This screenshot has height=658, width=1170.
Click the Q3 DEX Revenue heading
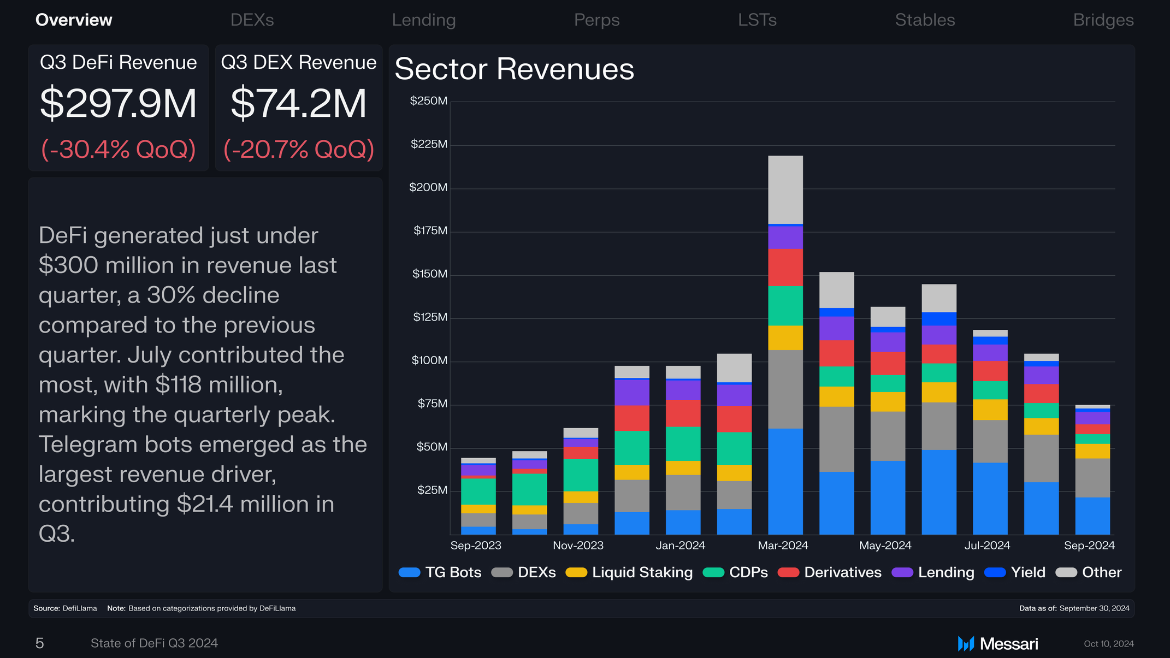[299, 63]
